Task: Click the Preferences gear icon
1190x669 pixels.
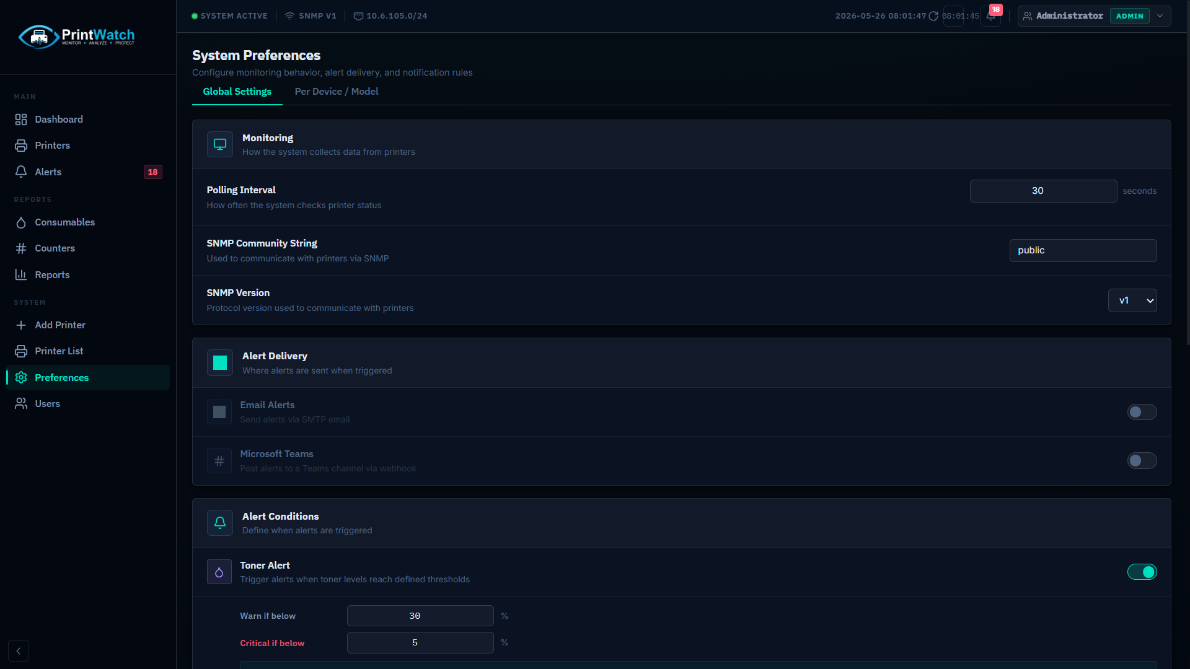Action: [x=21, y=377]
